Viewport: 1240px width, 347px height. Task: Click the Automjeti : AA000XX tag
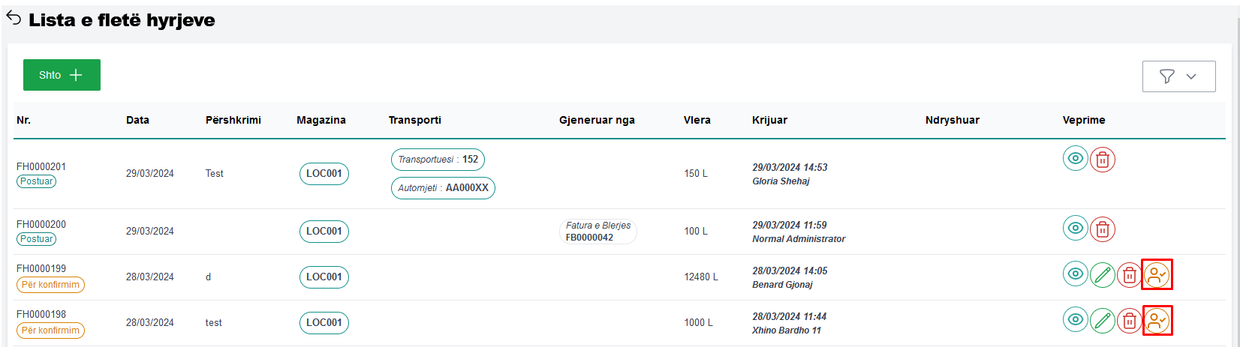443,188
